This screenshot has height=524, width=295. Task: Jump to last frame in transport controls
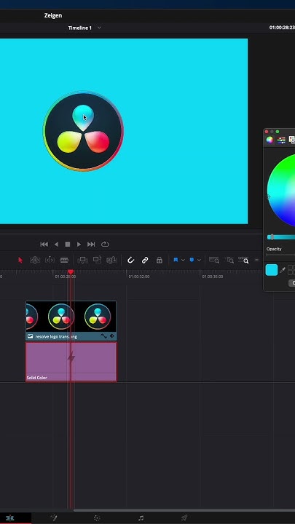coord(91,245)
